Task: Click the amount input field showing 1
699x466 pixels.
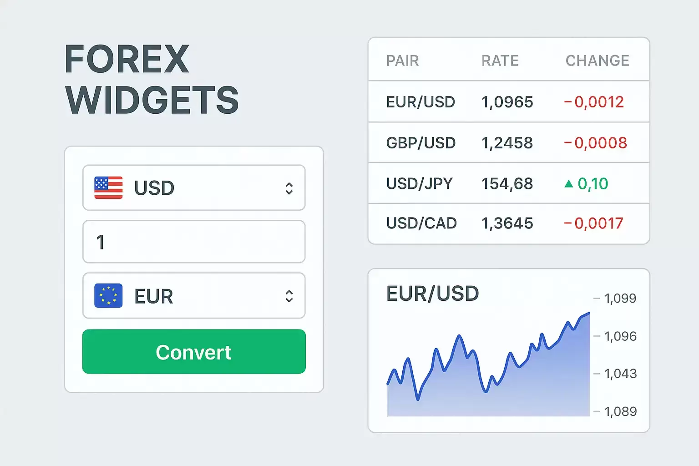Action: [194, 242]
